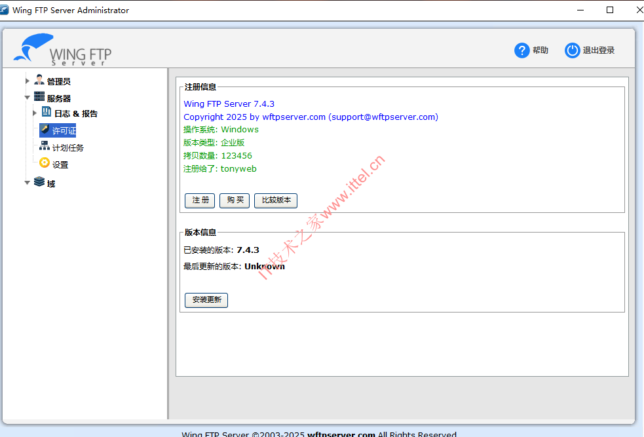Click the 退出登录 logout link
Screen dimensions: 644x437
(x=598, y=50)
